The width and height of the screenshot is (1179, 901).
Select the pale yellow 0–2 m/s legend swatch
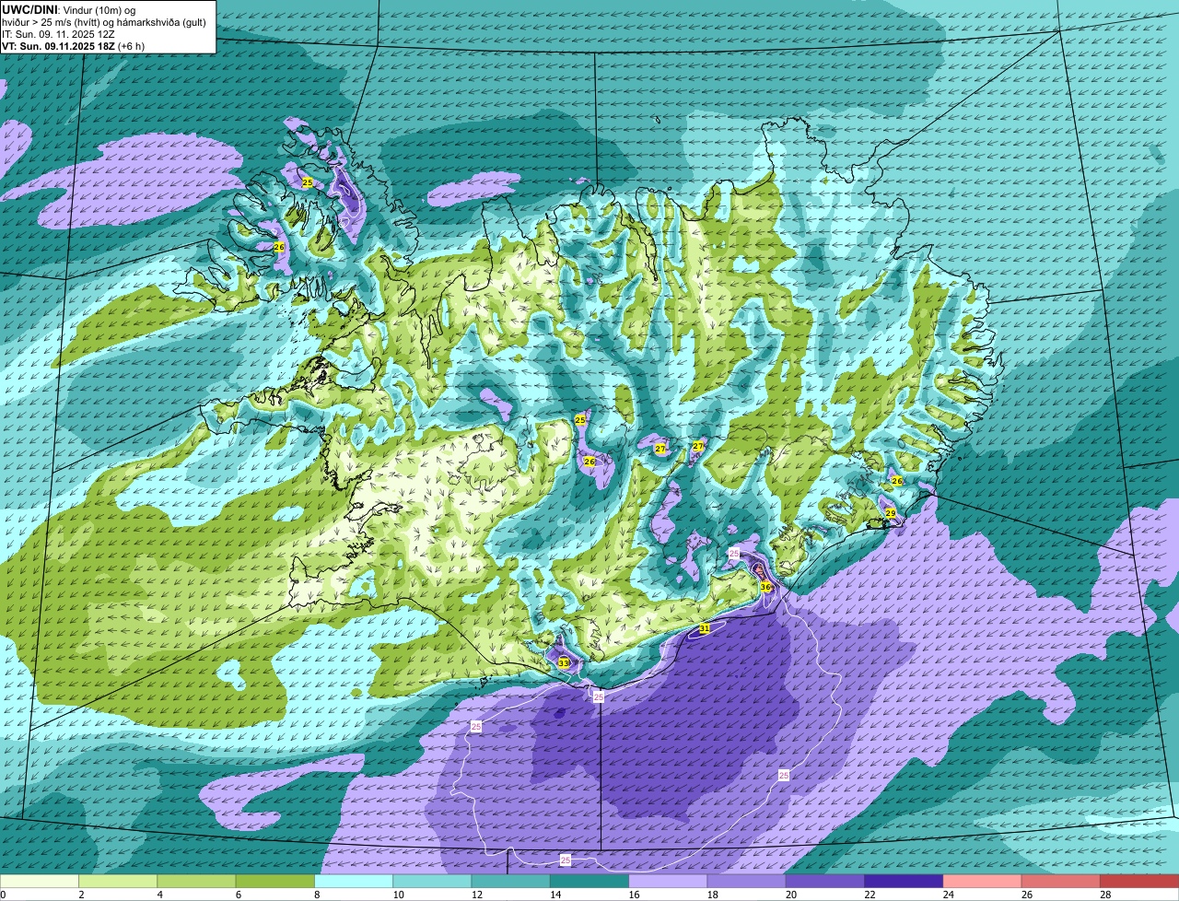[40, 882]
